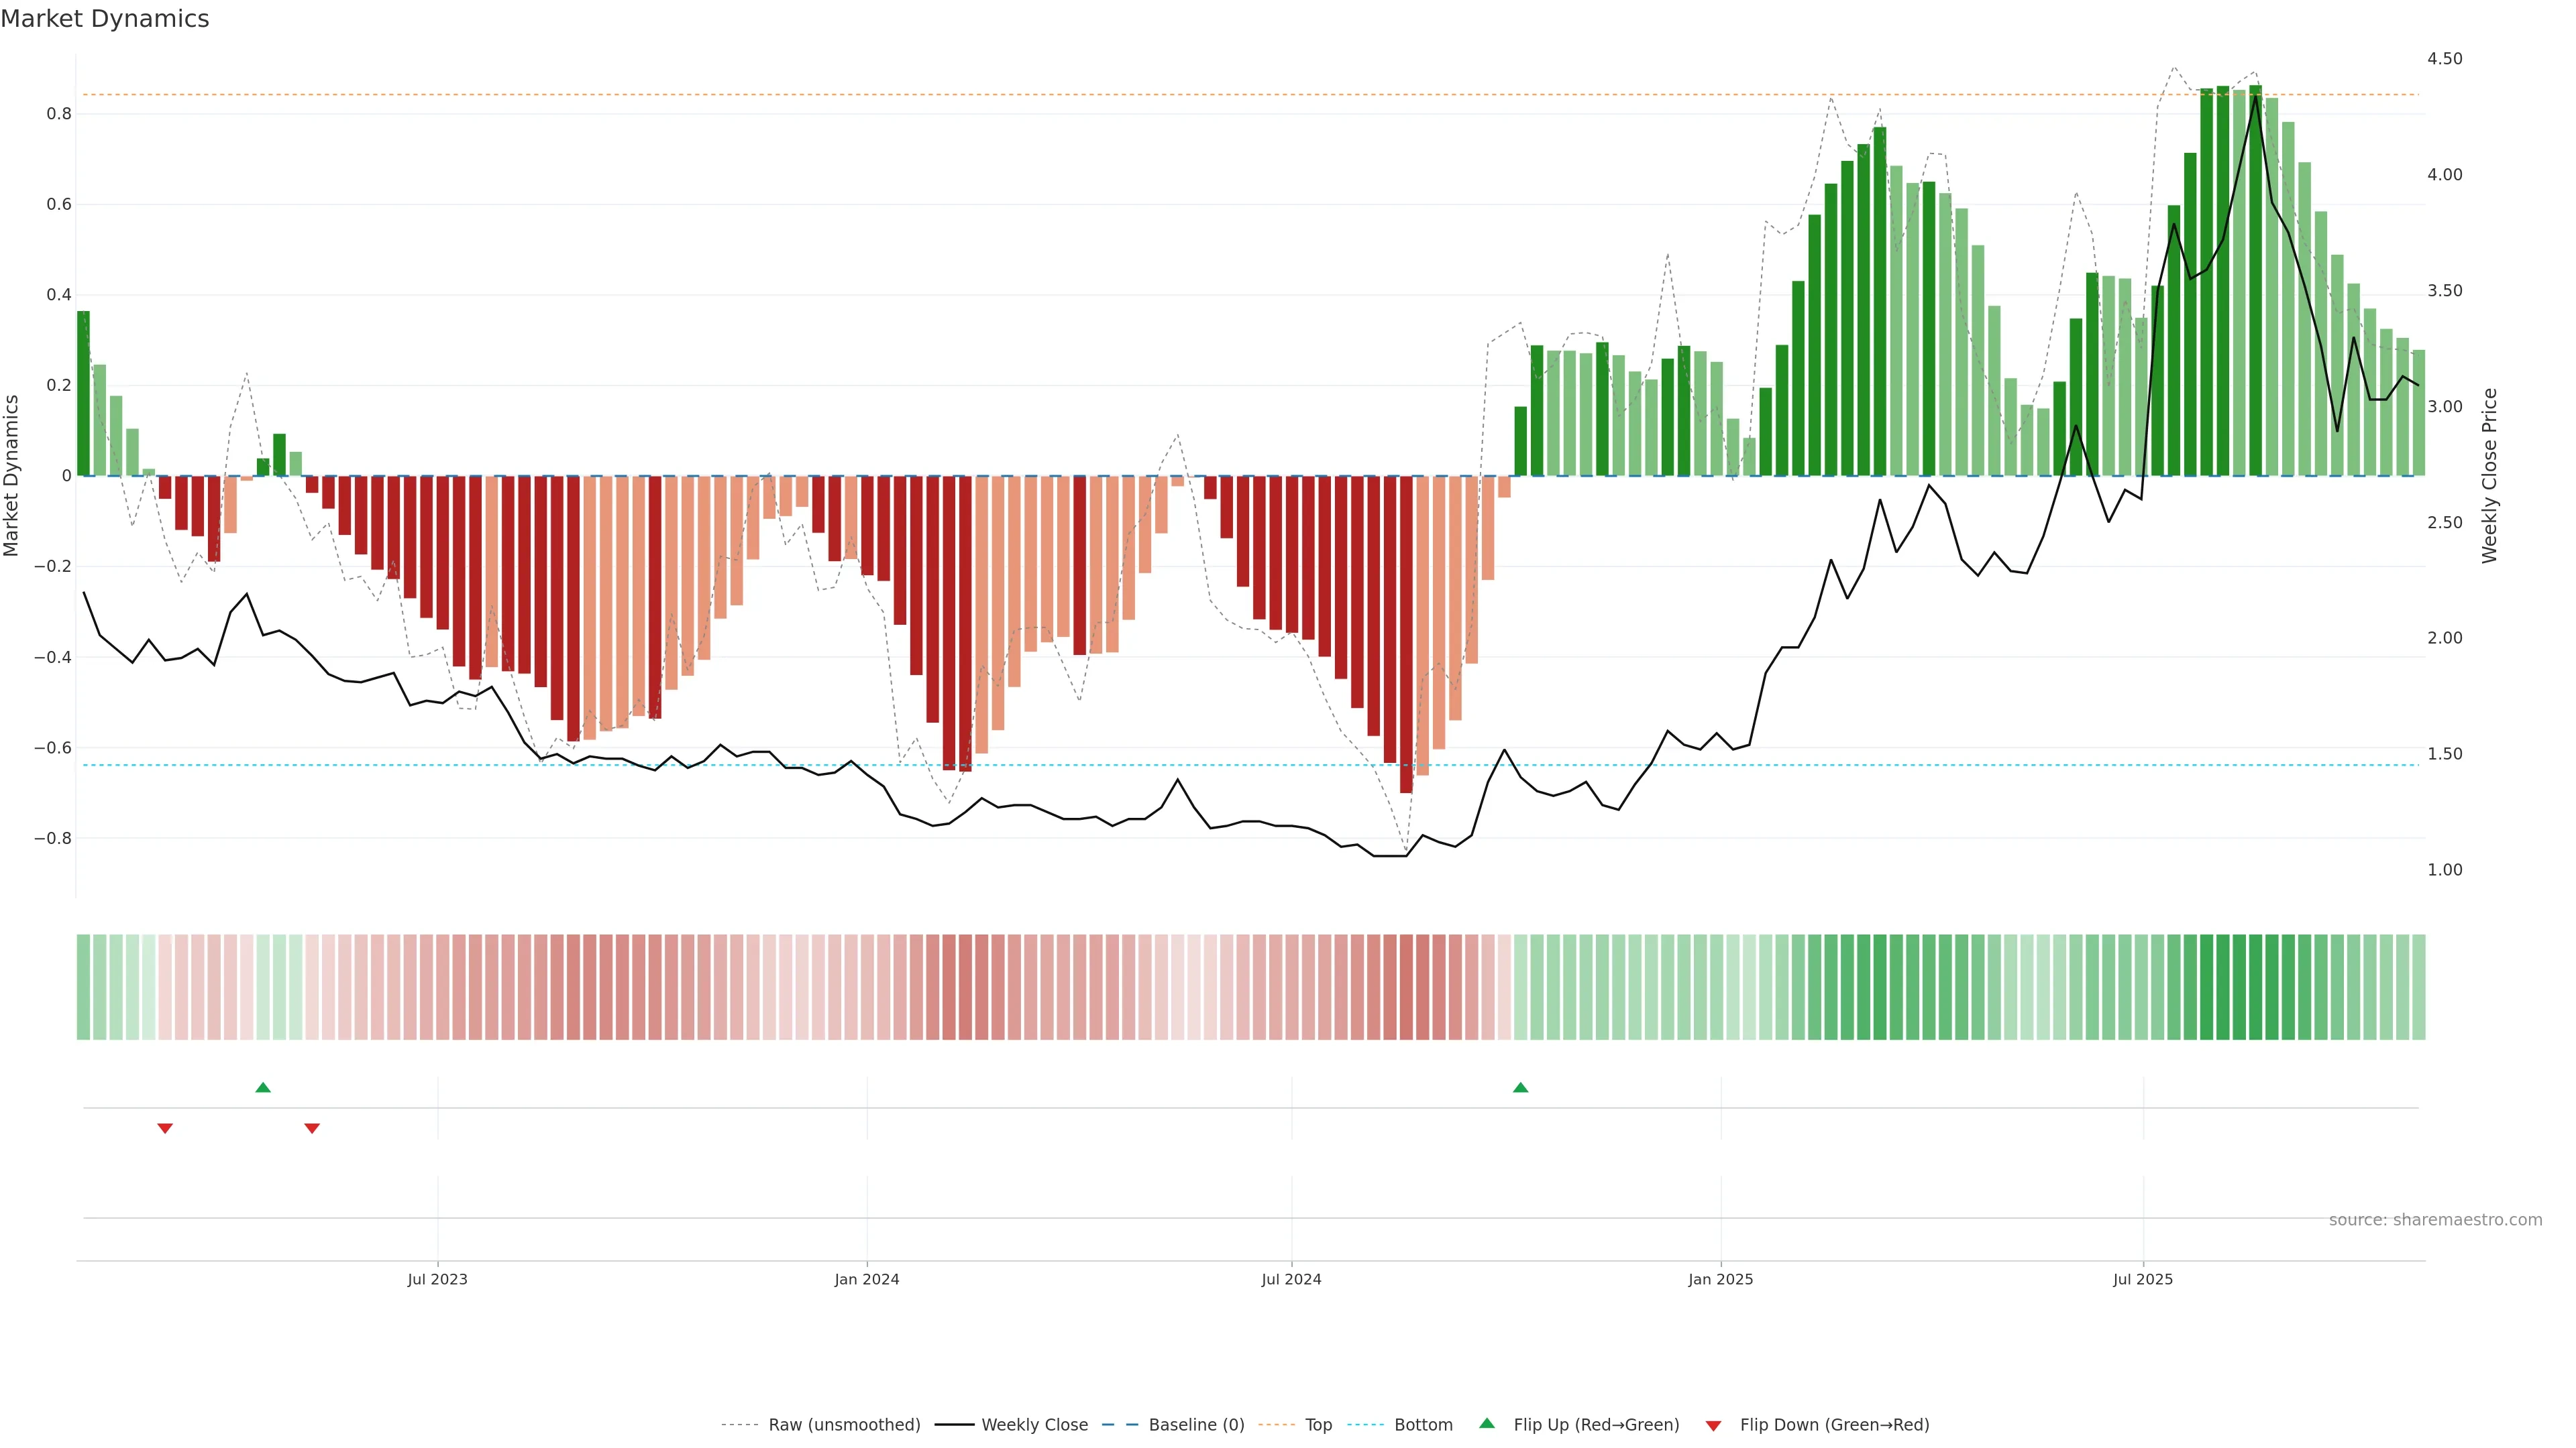This screenshot has height=1448, width=2576.
Task: Toggle the Weekly Close legend entry
Action: click(x=1034, y=1425)
